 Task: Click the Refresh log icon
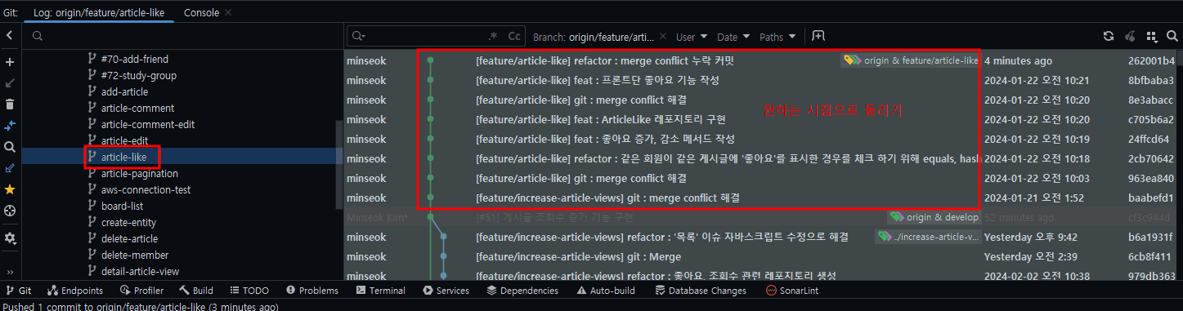click(1109, 36)
